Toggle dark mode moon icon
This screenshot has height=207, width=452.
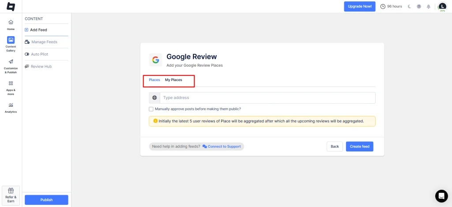pos(409,7)
